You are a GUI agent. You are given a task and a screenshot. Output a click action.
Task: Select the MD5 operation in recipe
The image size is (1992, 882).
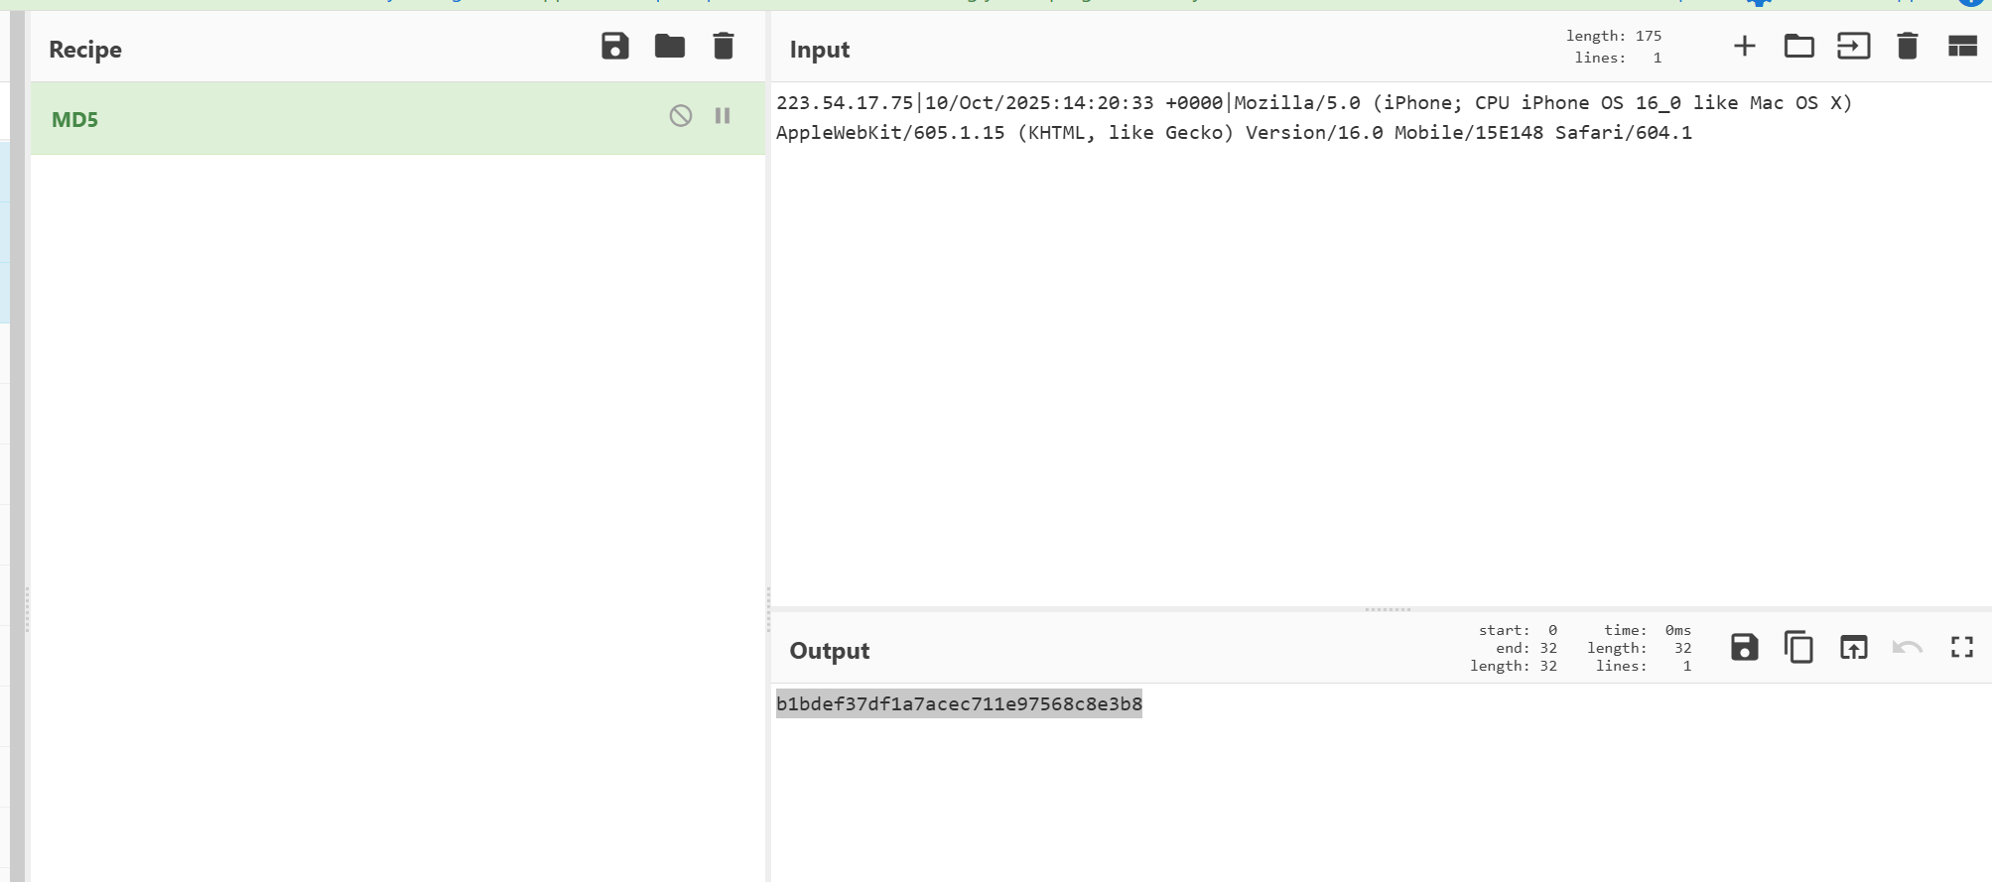[398, 119]
